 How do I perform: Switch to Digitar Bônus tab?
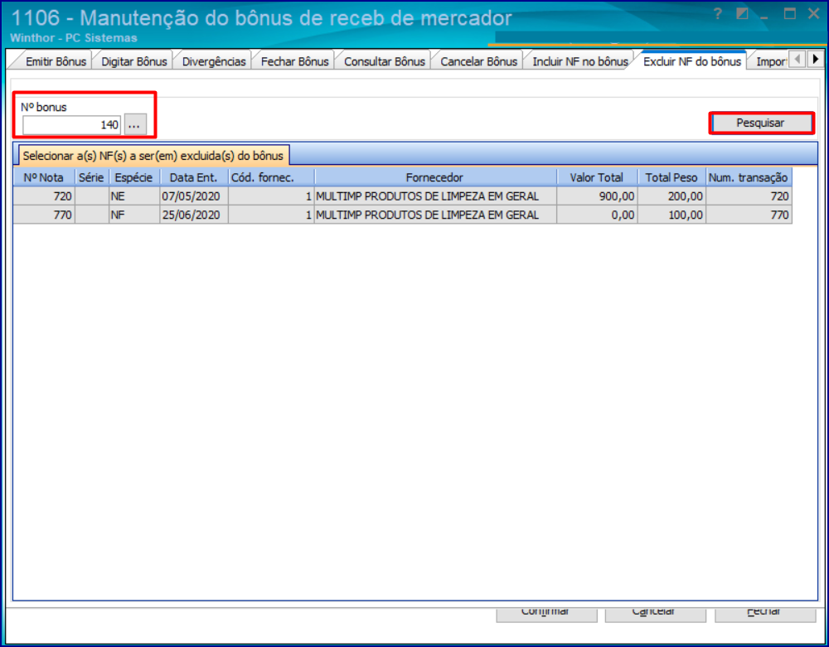[133, 61]
